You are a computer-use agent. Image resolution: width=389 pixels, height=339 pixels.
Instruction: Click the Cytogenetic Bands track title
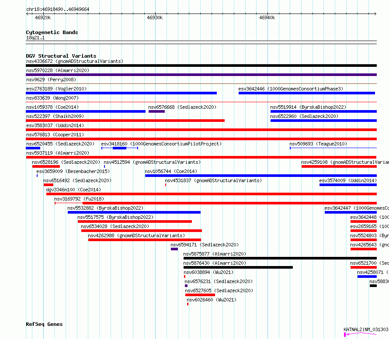click(52, 32)
